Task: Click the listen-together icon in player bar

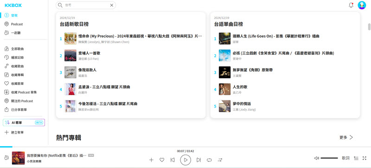Action: click(x=6, y=158)
